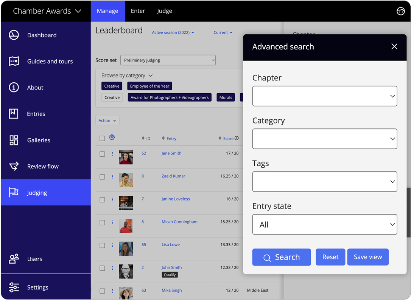Open Users via the people icon
The image size is (411, 301).
click(14, 259)
